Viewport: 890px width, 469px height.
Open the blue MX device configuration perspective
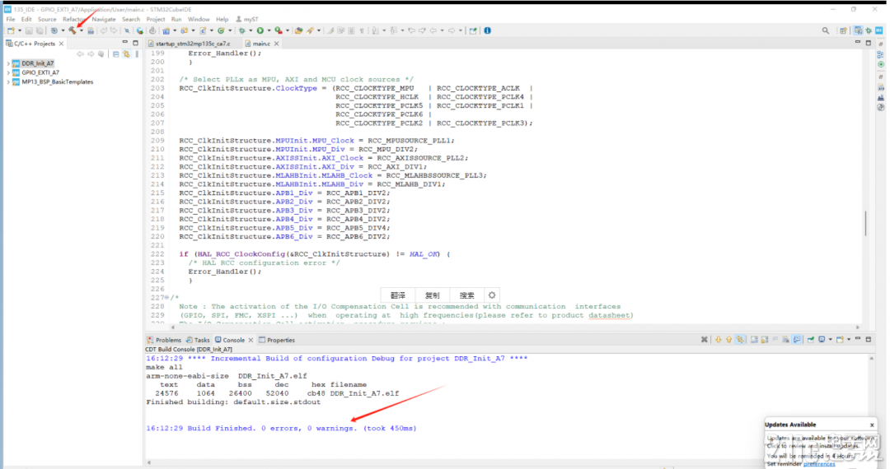[x=878, y=30]
